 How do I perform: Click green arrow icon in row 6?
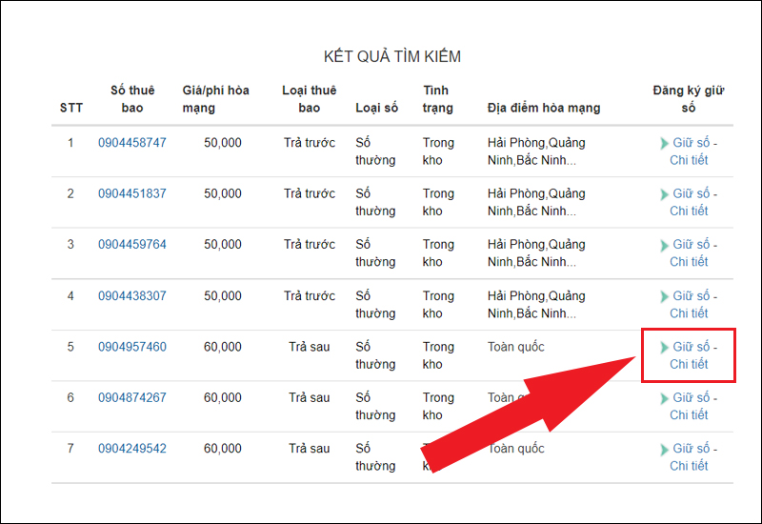664,398
